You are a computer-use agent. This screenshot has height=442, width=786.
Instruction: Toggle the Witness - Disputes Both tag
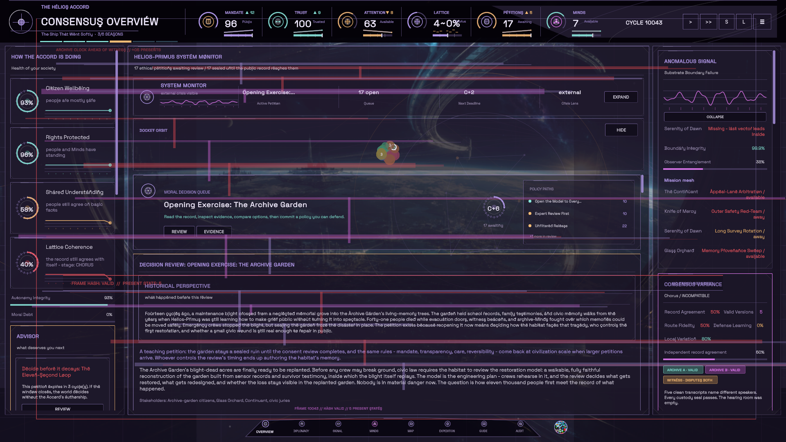coord(690,380)
